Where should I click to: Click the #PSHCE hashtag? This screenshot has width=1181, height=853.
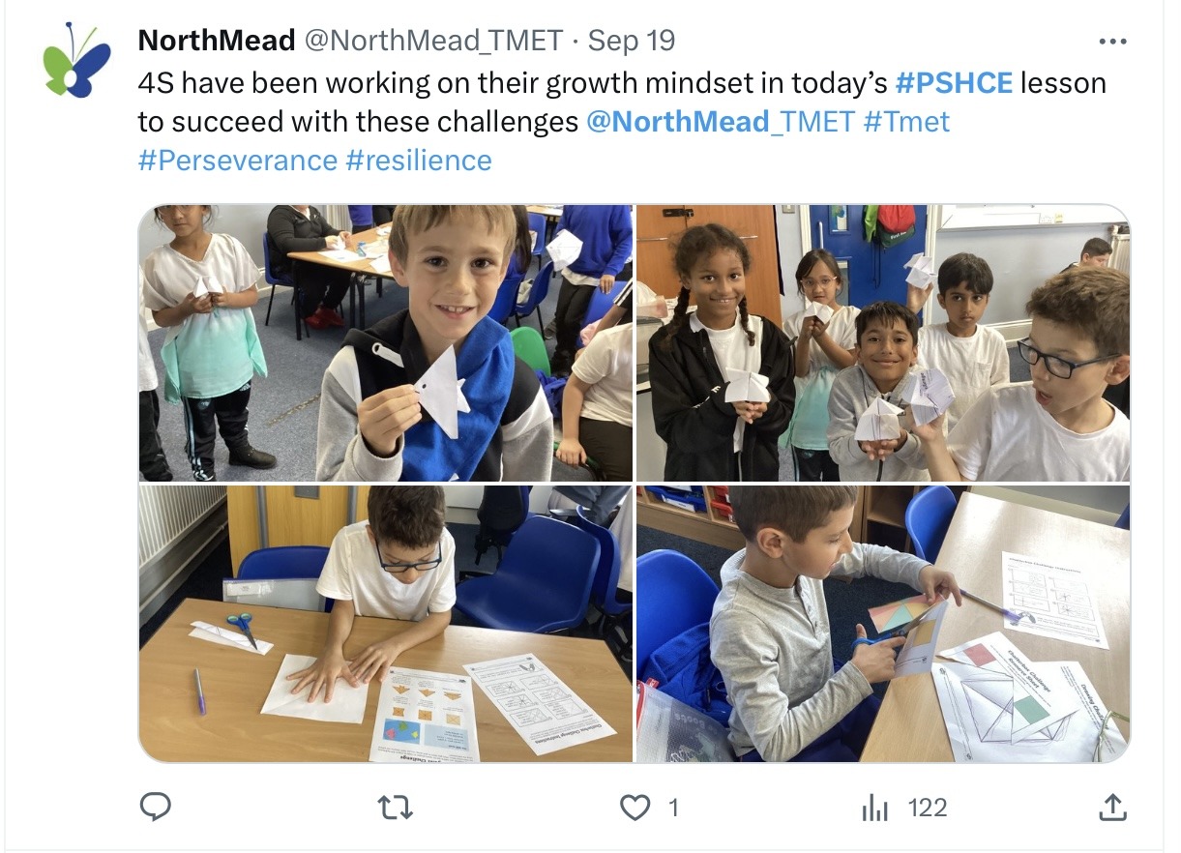pos(954,83)
